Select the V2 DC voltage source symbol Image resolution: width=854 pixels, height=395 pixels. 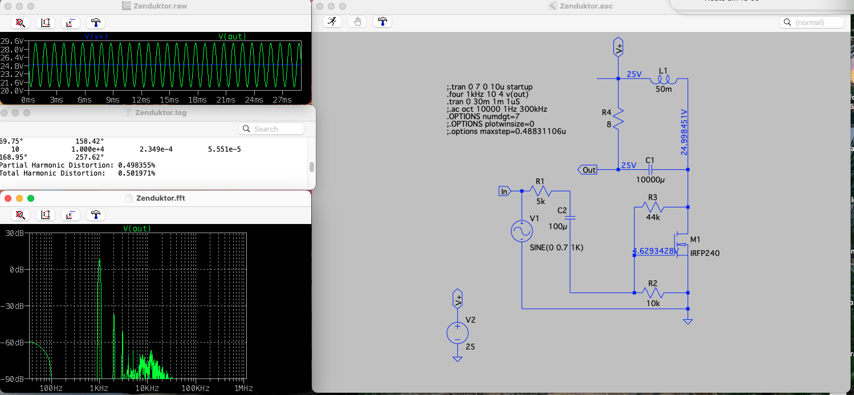coord(457,332)
